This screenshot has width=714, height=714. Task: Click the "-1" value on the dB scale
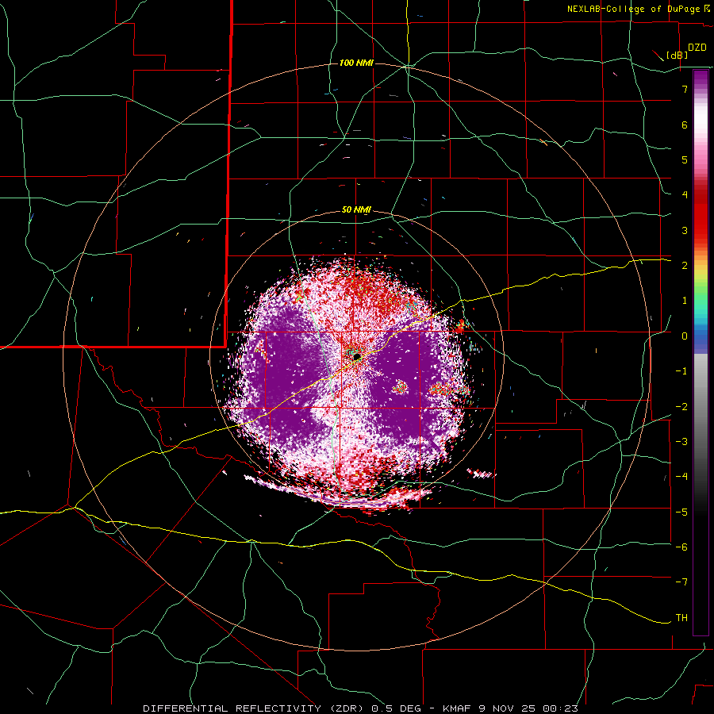681,371
